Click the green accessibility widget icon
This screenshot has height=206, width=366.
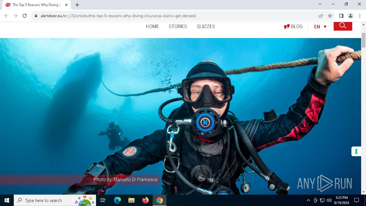point(356,151)
